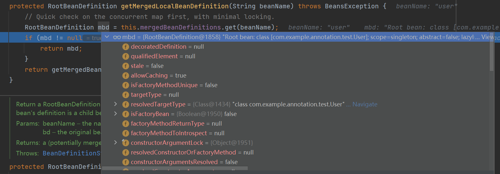Click BeanDefinitionS link in Throws documentation
Viewport: 500px width, 174px height.
72,153
